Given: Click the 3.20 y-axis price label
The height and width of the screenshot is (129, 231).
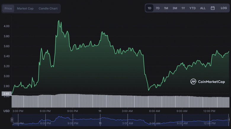Looking at the screenshot, I should [7, 66].
